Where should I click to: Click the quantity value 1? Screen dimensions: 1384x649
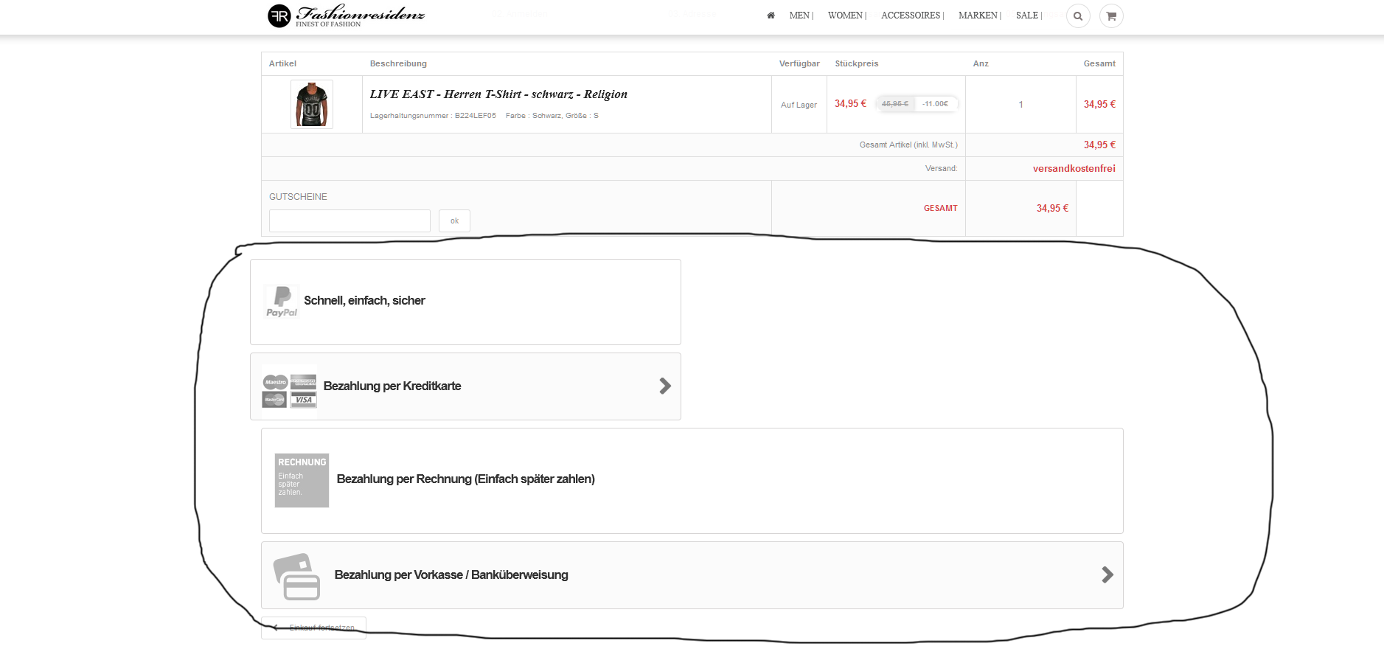click(1020, 105)
